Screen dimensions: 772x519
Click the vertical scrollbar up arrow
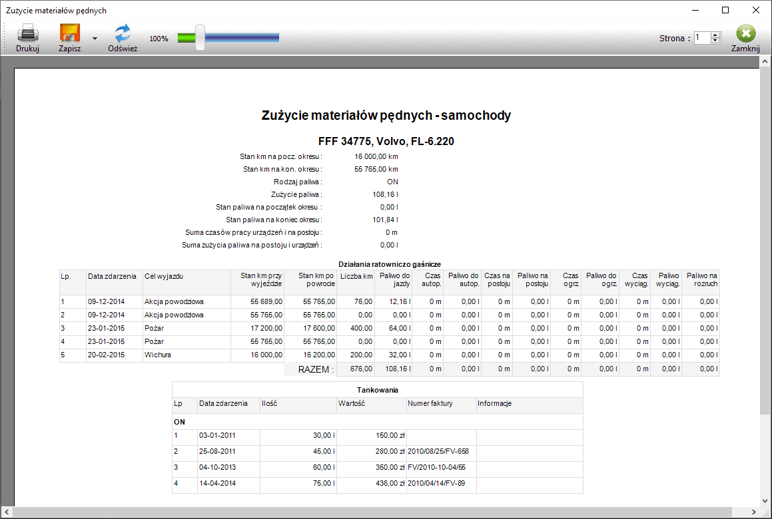click(765, 61)
